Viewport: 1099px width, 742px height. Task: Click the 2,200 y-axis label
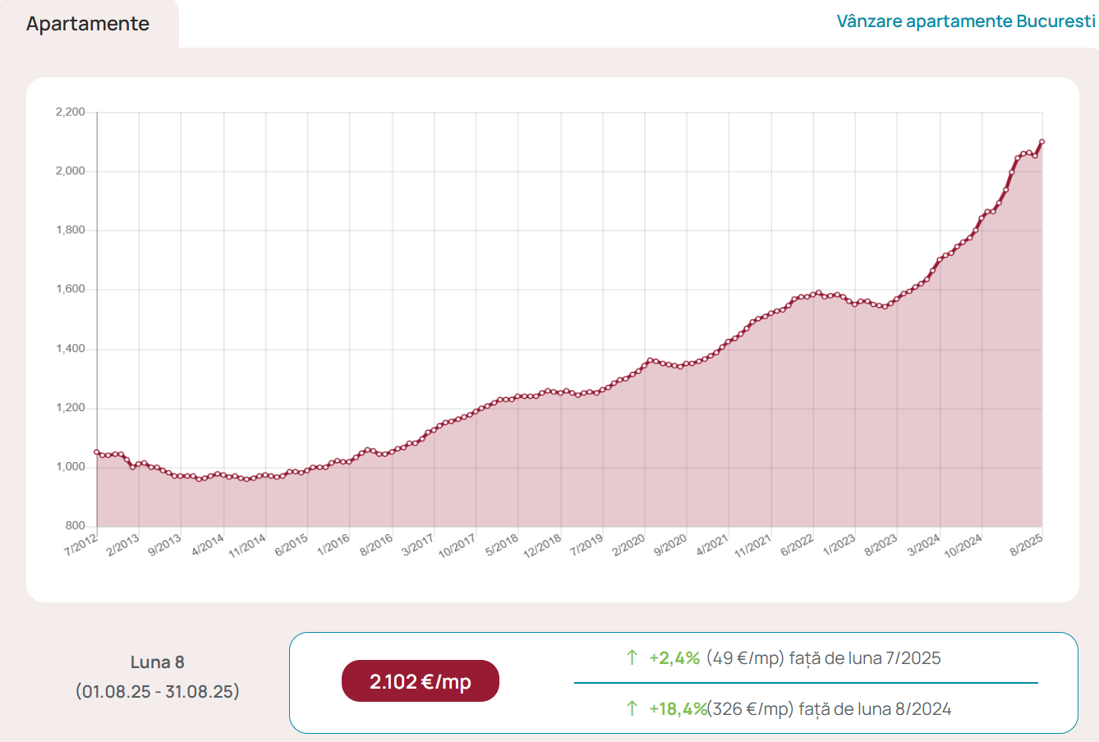pos(71,112)
